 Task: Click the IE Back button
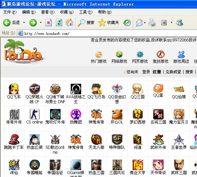(11, 23)
